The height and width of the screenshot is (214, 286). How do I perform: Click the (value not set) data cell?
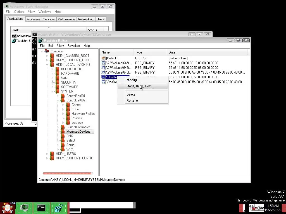(178, 58)
